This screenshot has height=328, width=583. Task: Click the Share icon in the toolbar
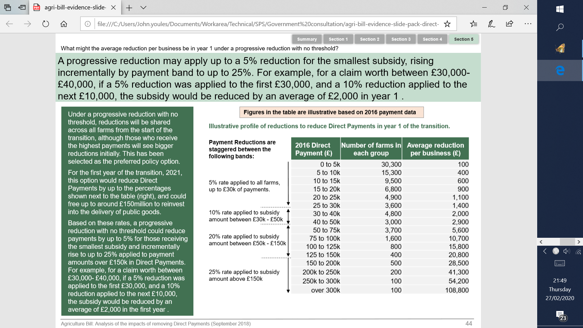pyautogui.click(x=510, y=24)
